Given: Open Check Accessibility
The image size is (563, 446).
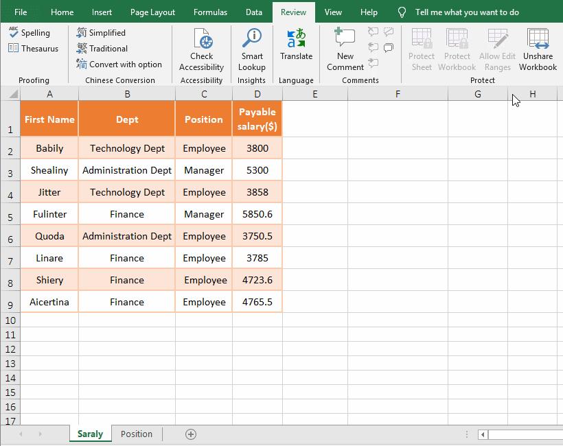Looking at the screenshot, I should tap(201, 50).
